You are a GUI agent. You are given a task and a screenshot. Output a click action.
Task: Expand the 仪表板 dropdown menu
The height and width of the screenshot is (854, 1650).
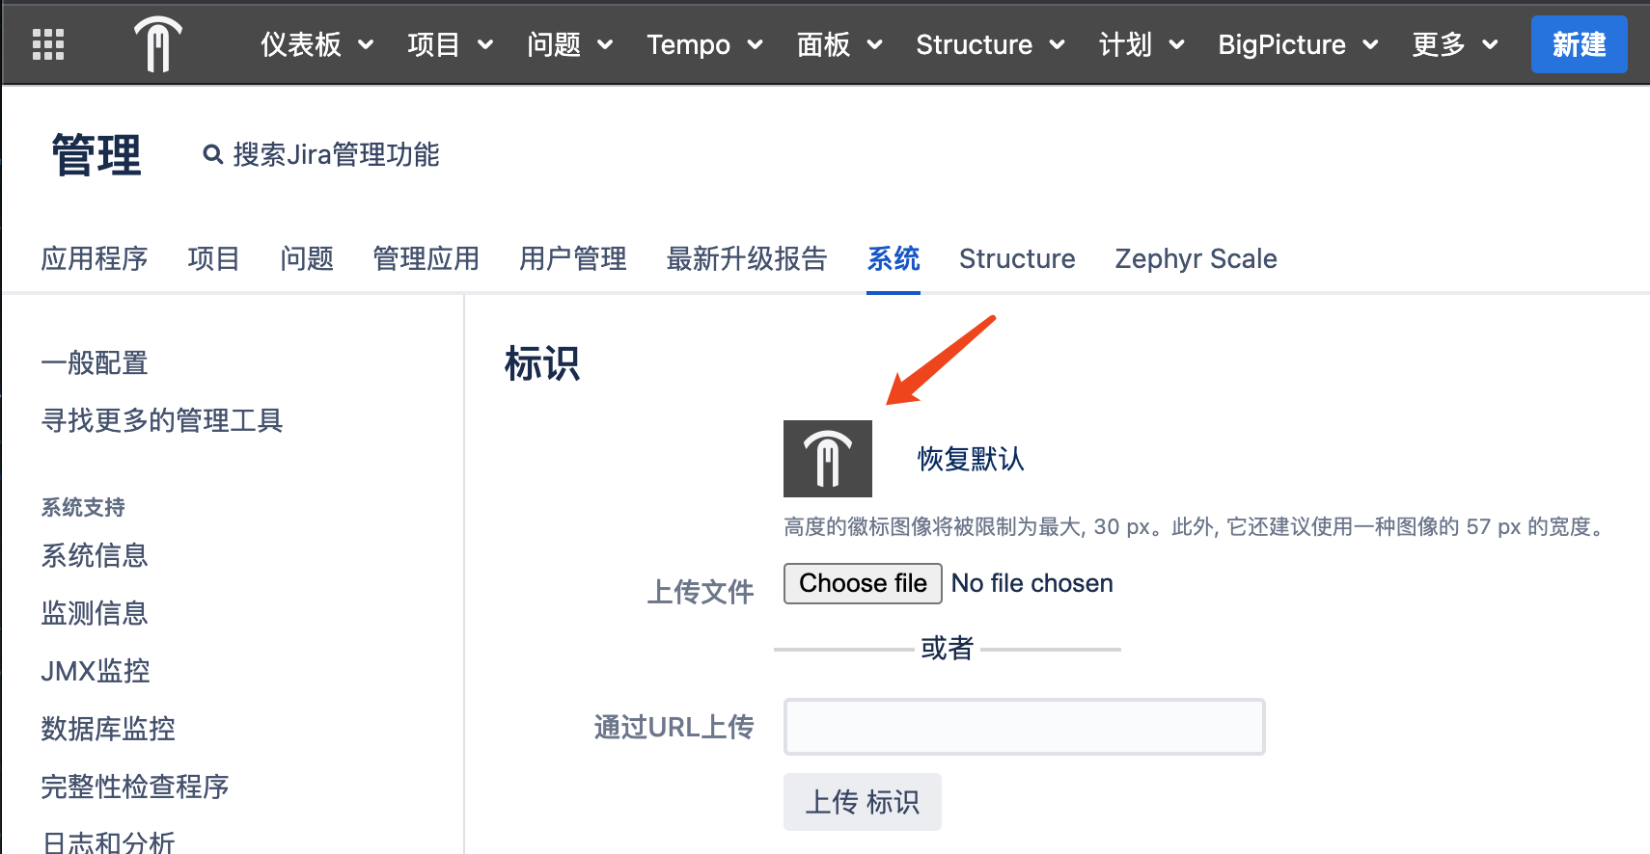(316, 44)
